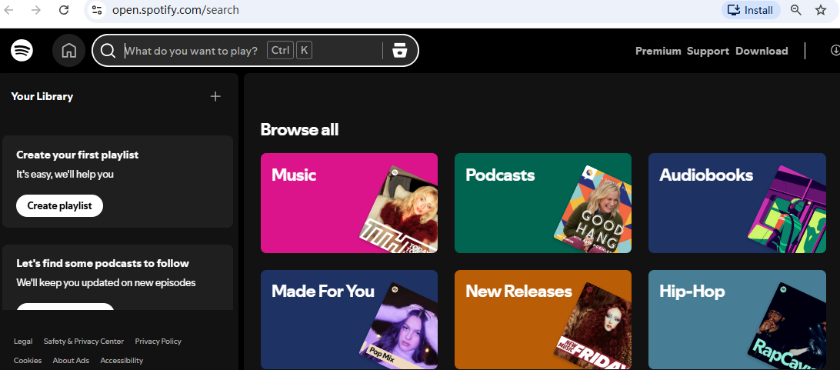Click the 'Create your first playlist' text
Image resolution: width=840 pixels, height=370 pixels.
tap(77, 155)
